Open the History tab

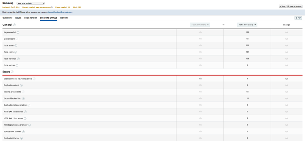point(64,18)
